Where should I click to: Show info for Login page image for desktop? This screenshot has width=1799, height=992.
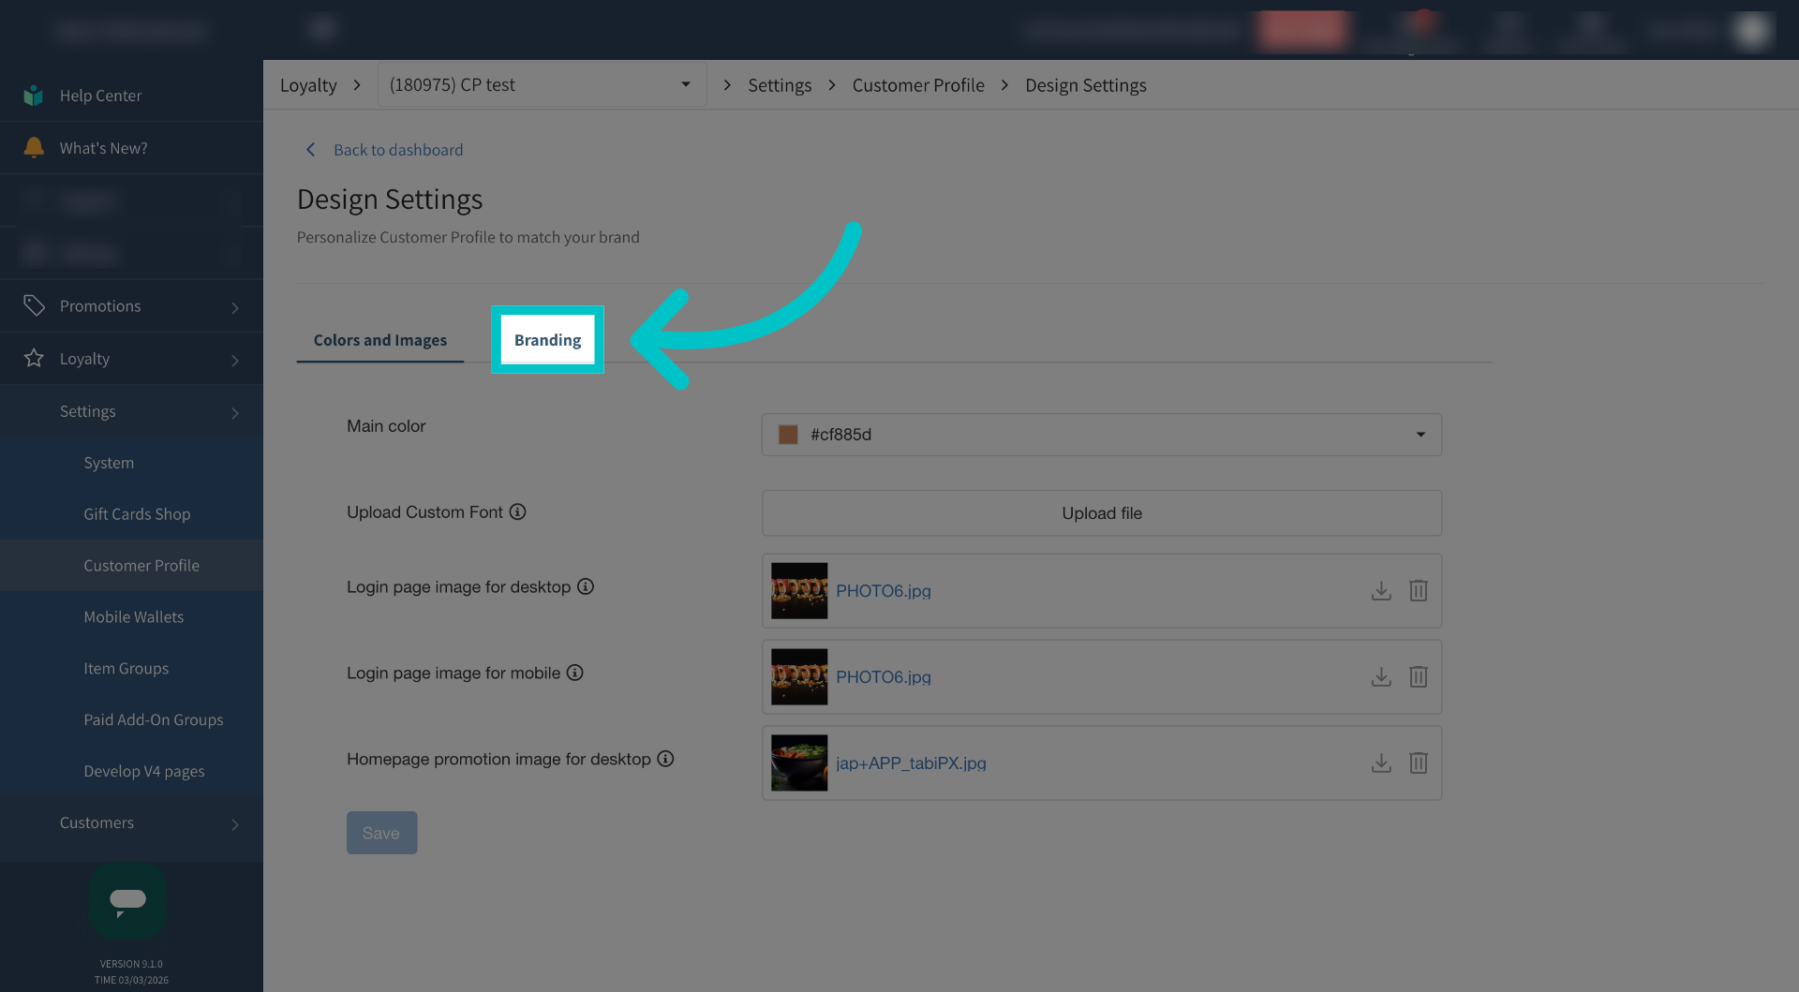point(586,586)
